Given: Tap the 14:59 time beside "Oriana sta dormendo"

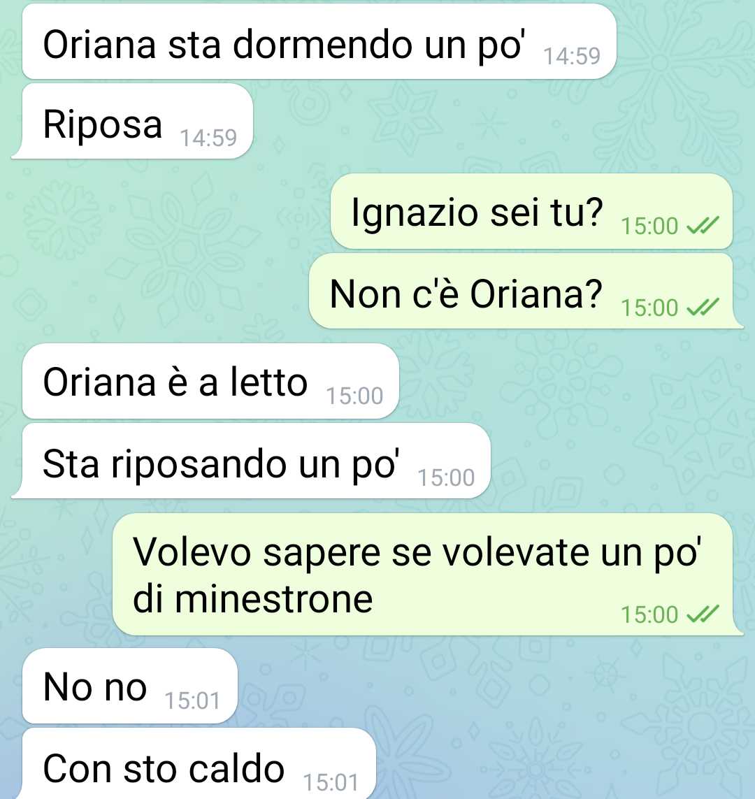Looking at the screenshot, I should (x=572, y=56).
